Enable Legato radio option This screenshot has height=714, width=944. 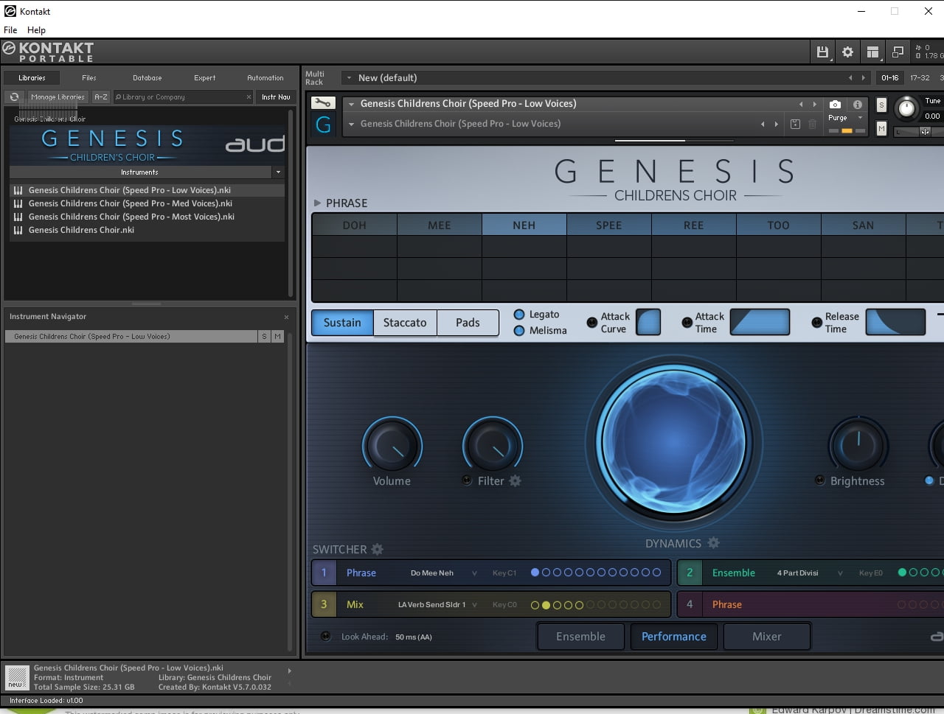[x=519, y=315]
